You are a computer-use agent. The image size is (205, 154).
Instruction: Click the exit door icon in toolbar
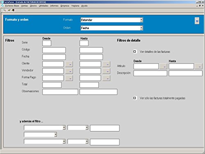click(13, 10)
